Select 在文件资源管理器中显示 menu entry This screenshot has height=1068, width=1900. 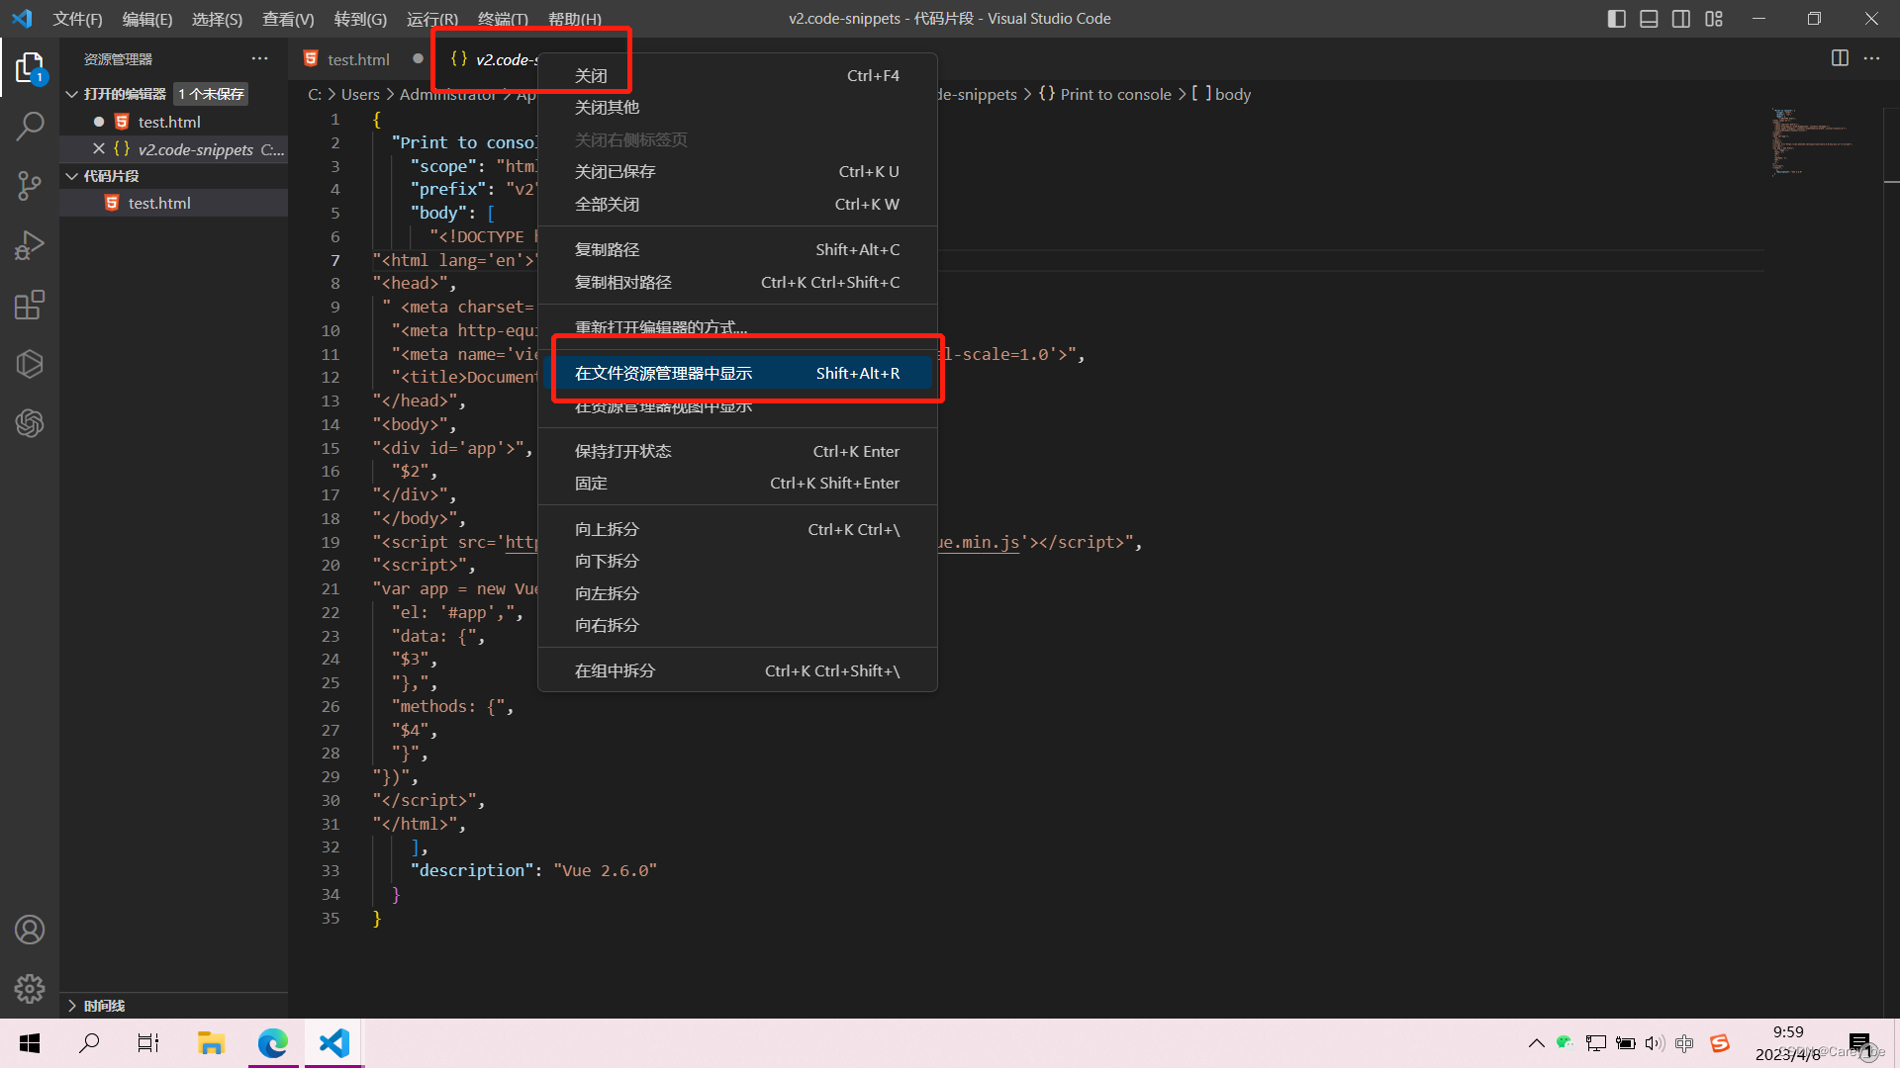click(663, 373)
